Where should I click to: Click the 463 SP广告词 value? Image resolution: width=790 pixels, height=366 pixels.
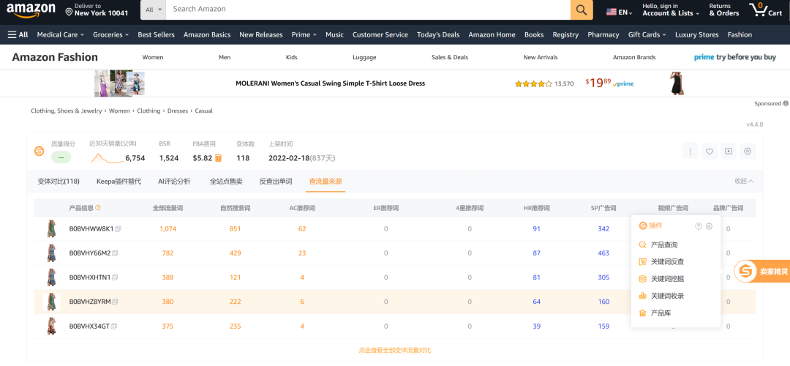coord(603,253)
